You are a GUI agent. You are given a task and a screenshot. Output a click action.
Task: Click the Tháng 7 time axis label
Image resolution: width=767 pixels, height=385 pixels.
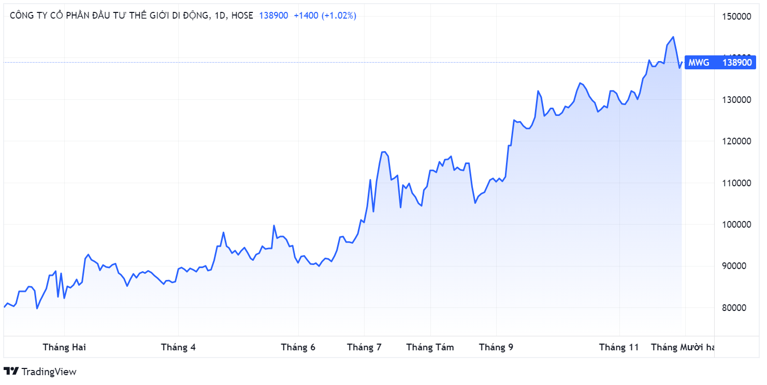click(364, 347)
